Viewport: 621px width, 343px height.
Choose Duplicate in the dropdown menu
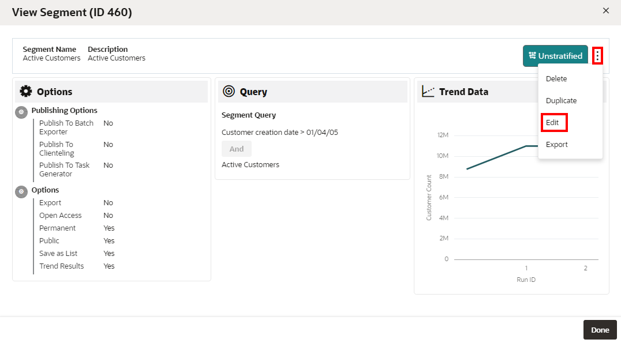[x=561, y=100]
